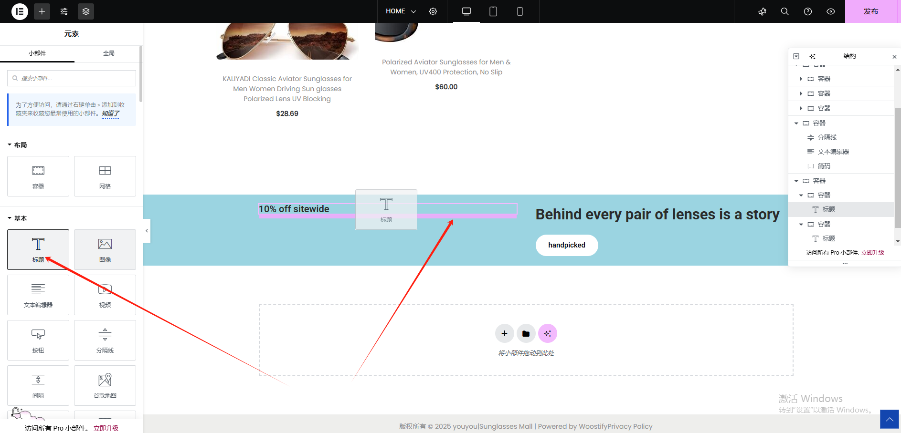Image resolution: width=901 pixels, height=433 pixels.
Task: Switch to the 全局 tab
Action: pos(108,53)
